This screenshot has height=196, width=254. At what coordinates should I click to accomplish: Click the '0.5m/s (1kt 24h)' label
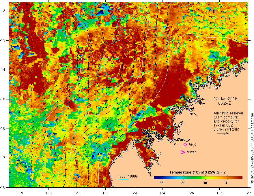pyautogui.click(x=226, y=129)
